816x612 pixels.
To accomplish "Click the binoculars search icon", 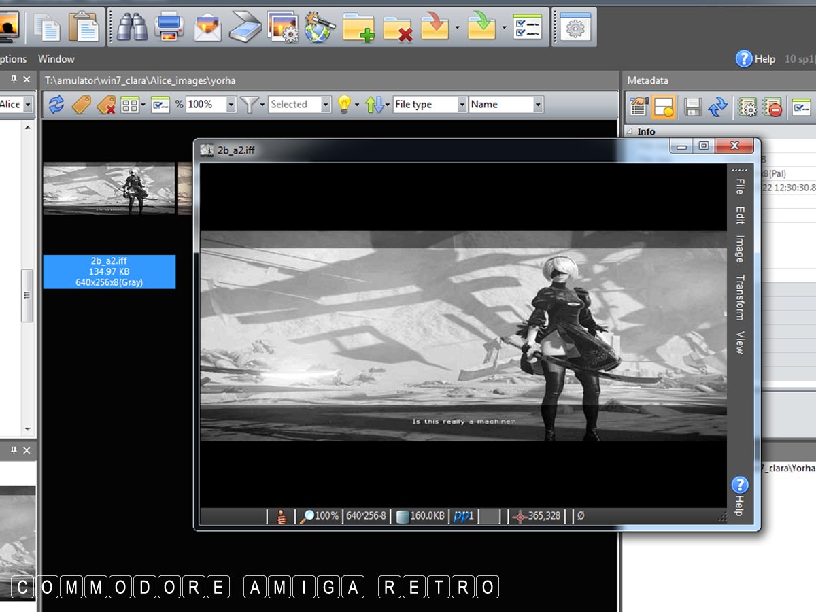I will click(130, 27).
